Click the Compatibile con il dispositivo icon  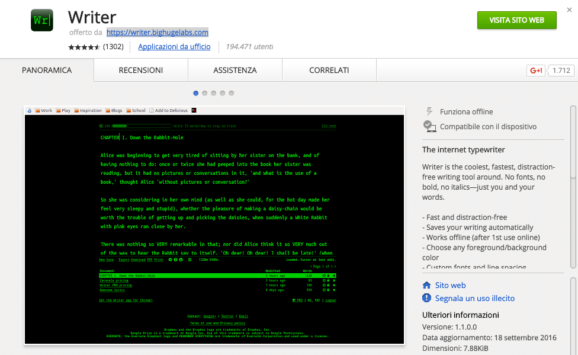pyautogui.click(x=429, y=126)
